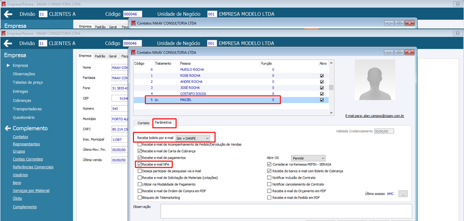464x221 pixels.
Task: Click the triangle marker beside Empresa sidebar item
Action: [8, 66]
